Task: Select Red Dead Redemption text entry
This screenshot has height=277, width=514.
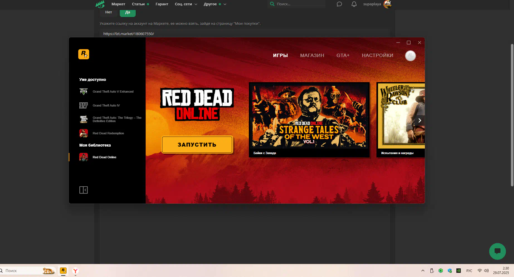Action: (x=108, y=133)
